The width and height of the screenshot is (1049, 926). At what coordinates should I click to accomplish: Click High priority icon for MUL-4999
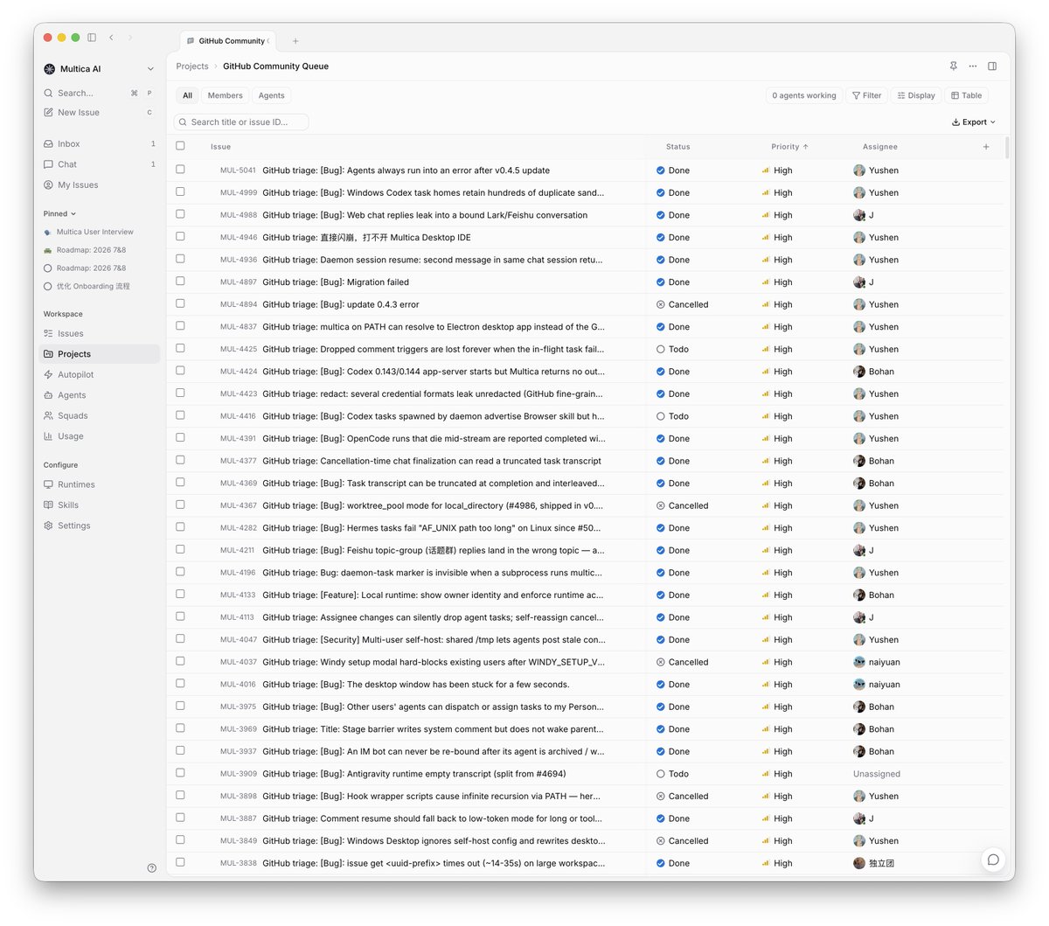point(766,192)
